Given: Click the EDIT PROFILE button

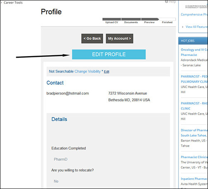Looking at the screenshot, I should (109, 54).
